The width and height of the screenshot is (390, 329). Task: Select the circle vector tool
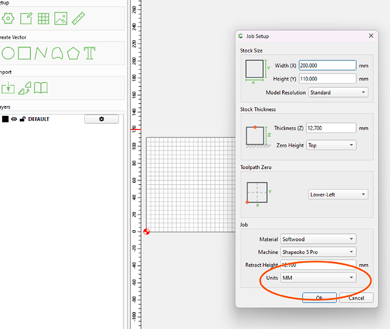8,53
